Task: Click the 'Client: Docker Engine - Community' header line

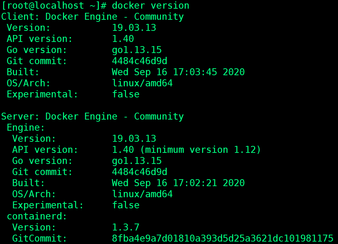Action: coord(92,17)
